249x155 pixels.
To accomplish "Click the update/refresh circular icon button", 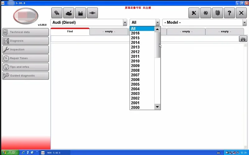I will 206,13.
